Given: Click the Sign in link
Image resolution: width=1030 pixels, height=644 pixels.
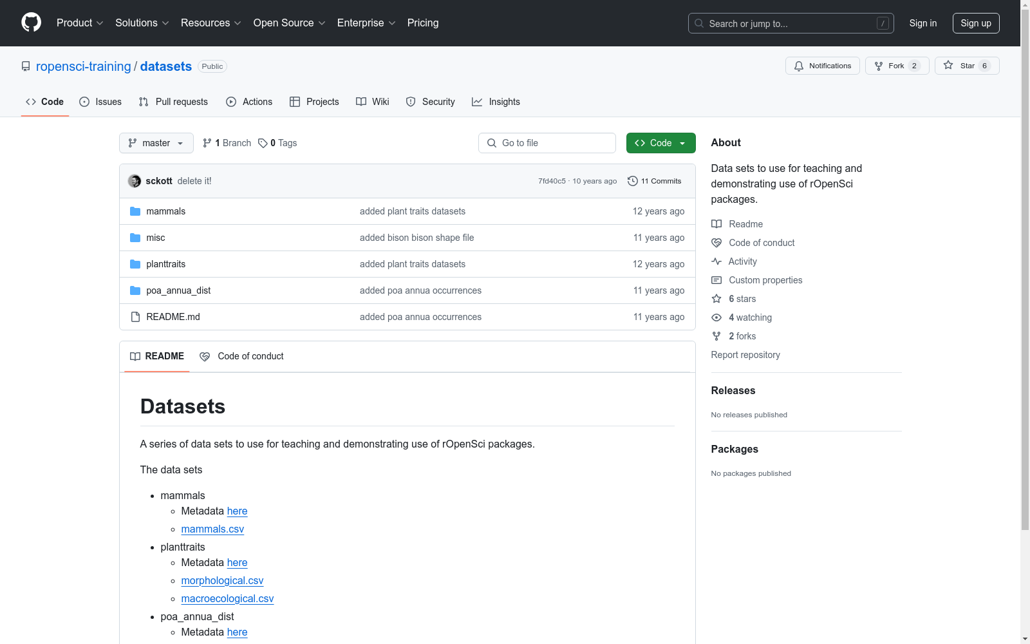Looking at the screenshot, I should coord(922,23).
